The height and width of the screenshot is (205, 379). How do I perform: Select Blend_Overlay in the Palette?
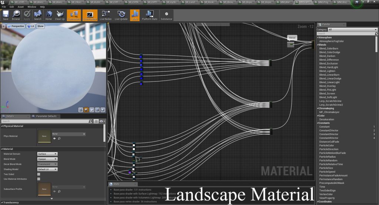[x=327, y=86]
